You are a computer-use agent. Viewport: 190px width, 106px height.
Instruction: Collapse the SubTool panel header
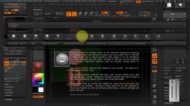click(168, 11)
